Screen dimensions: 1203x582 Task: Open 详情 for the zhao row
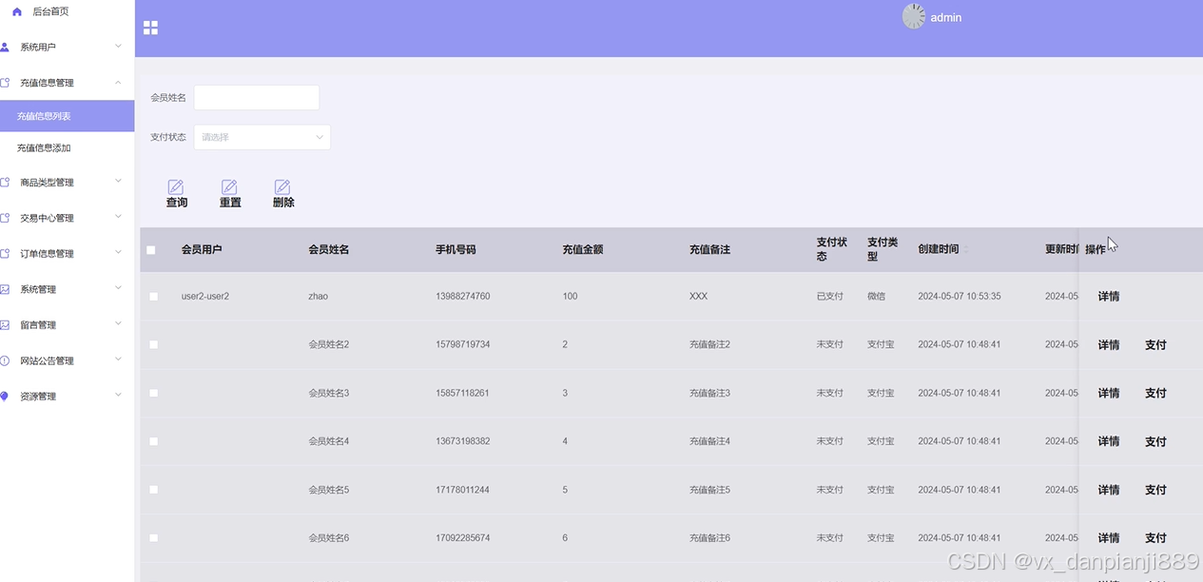[1109, 297]
